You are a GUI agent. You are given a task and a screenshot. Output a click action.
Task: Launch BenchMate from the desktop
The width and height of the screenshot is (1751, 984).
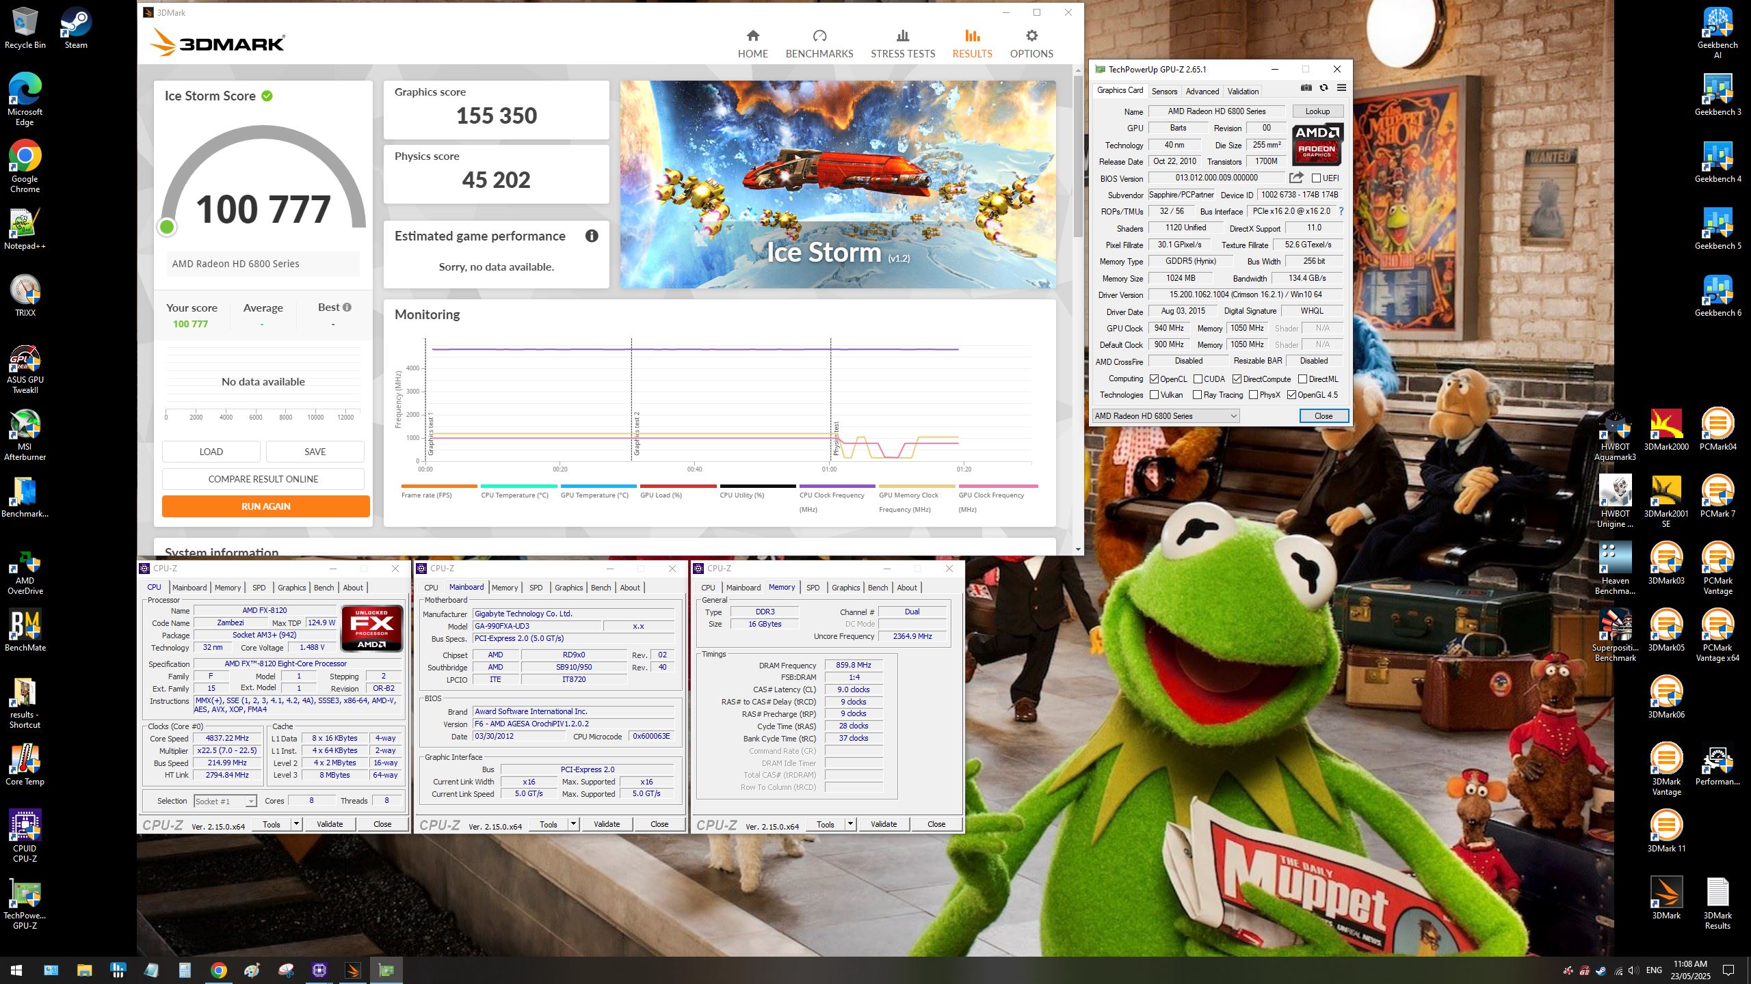click(25, 629)
